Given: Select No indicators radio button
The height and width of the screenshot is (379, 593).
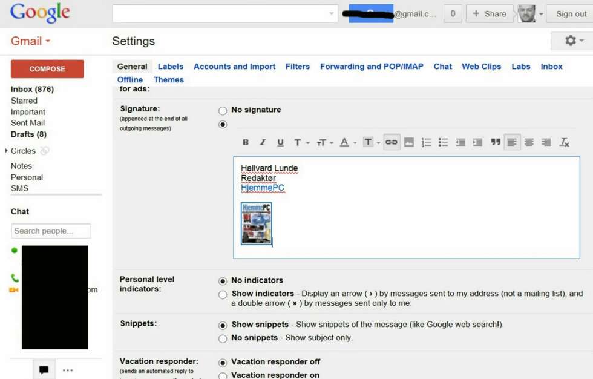Looking at the screenshot, I should pyautogui.click(x=223, y=281).
